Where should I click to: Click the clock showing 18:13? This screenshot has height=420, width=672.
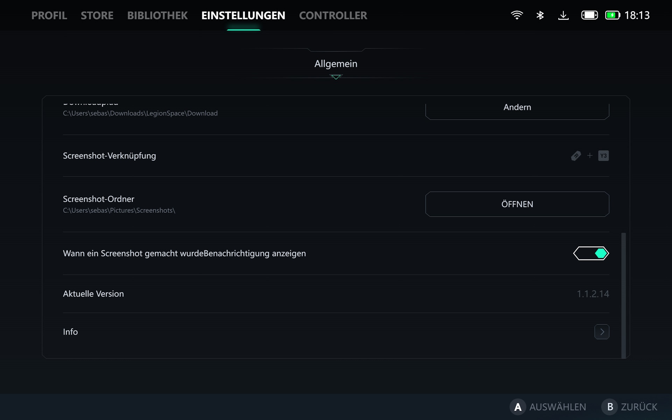(637, 15)
